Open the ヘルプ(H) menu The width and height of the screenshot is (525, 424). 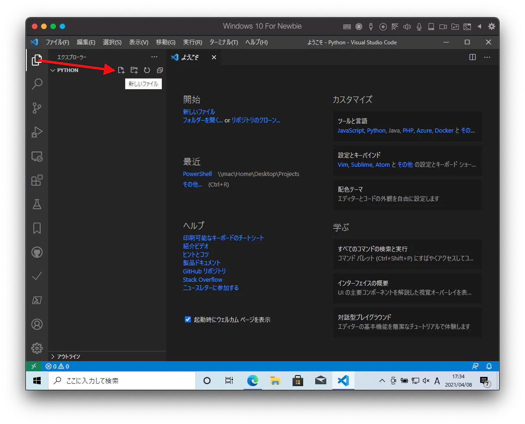tap(256, 42)
